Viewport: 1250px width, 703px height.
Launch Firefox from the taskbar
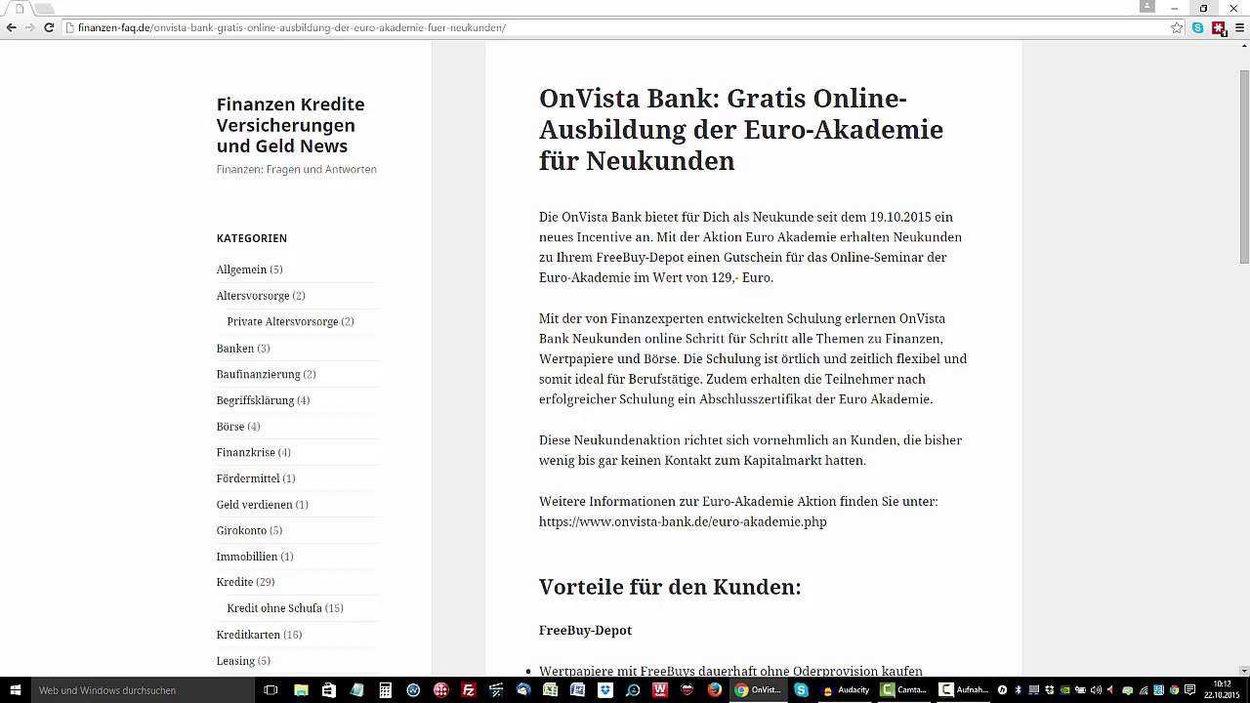click(715, 689)
